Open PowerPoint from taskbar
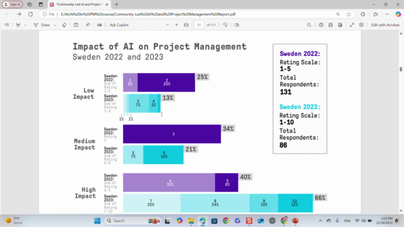This screenshot has height=227, width=404. (x=295, y=221)
